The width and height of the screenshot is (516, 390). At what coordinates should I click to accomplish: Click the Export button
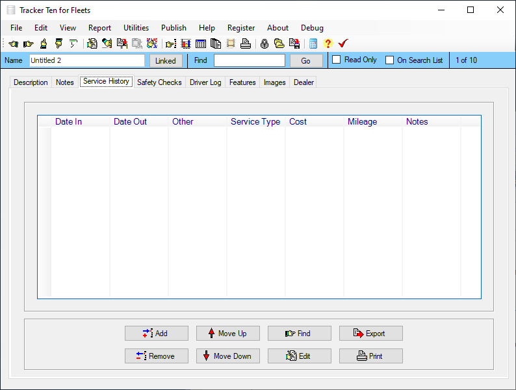(370, 334)
